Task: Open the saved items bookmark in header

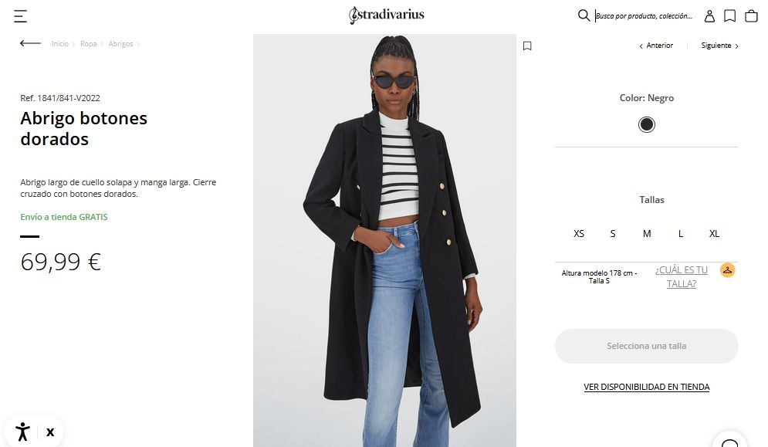Action: [x=729, y=16]
